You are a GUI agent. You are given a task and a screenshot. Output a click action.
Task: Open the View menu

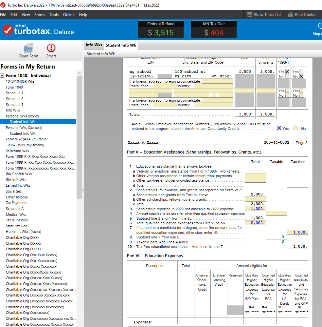pyautogui.click(x=26, y=15)
